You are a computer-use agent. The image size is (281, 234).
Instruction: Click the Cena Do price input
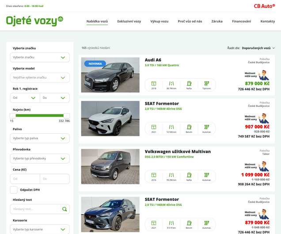pyautogui.click(x=55, y=179)
